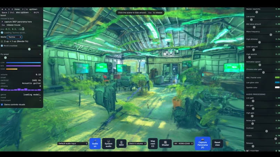The image size is (280, 157).
Task: Click the Contrast slider handle
Action: (266, 131)
